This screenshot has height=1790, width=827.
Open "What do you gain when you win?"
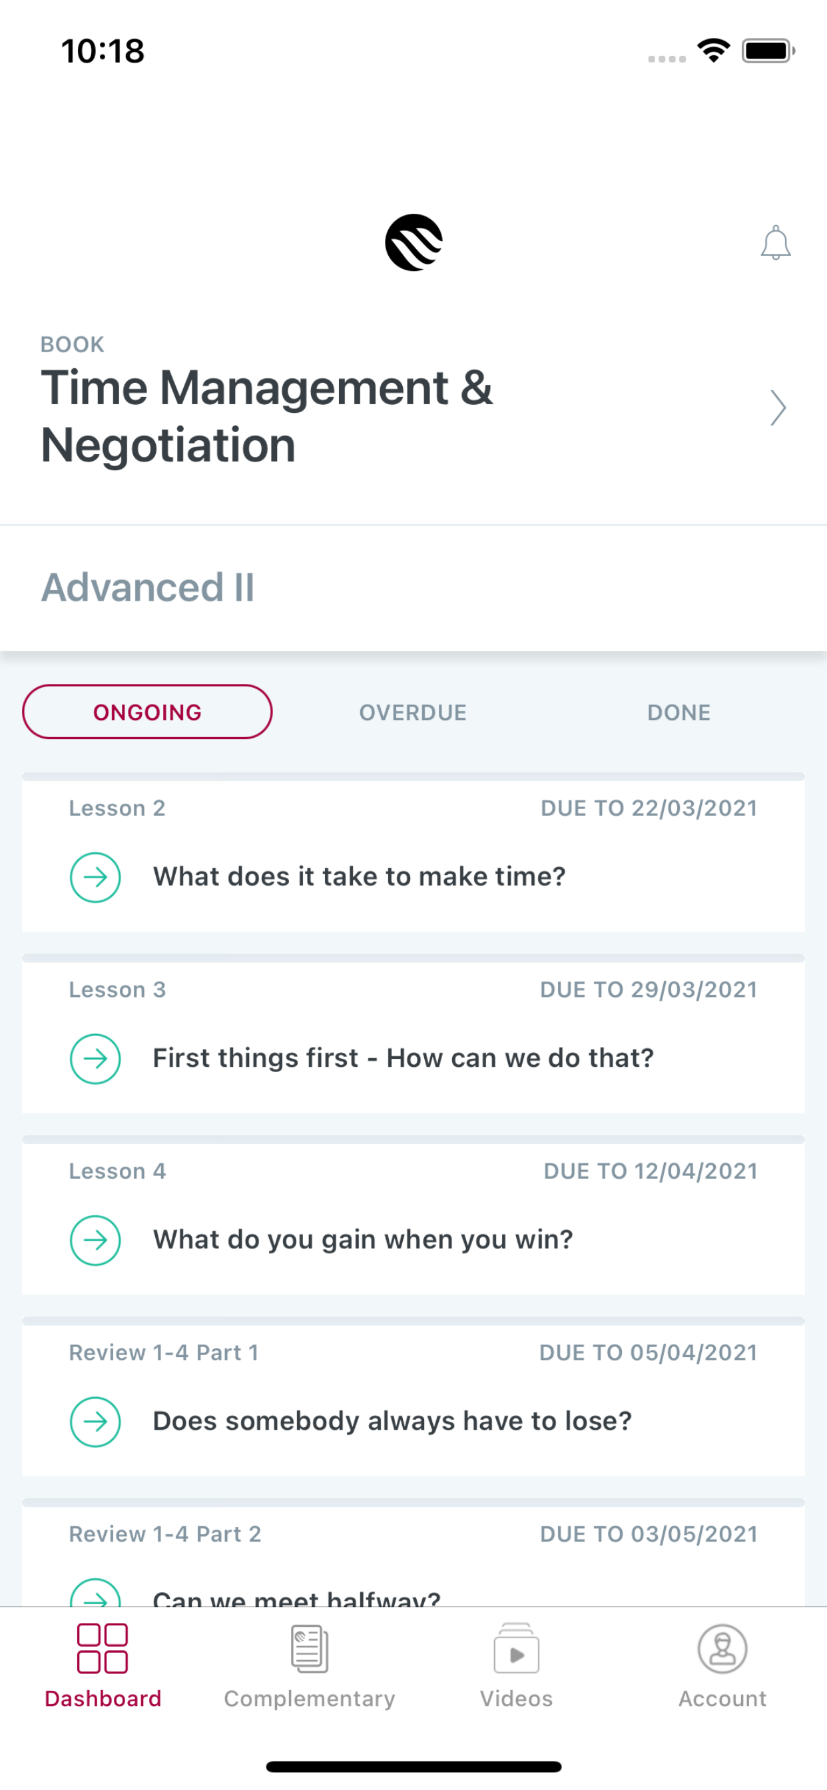click(363, 1240)
